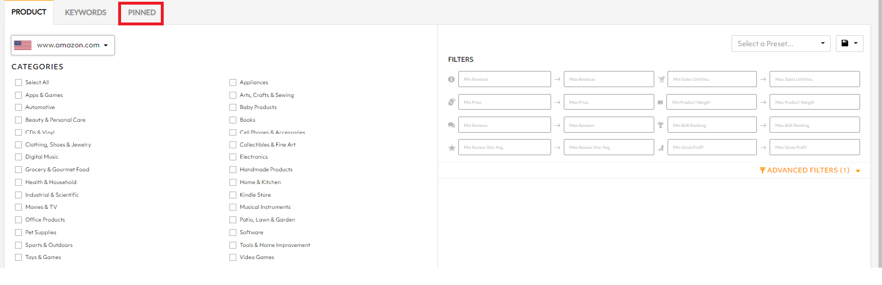
Task: Check Industrial & Scientific
Action: click(18, 195)
